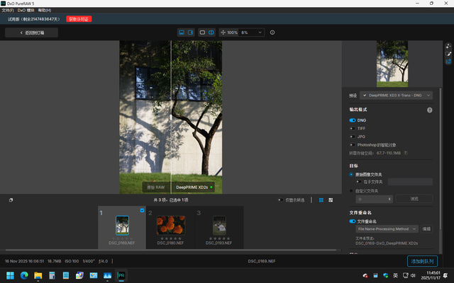The image size is (454, 283).
Task: Click the info icon in top toolbar
Action: tap(272, 33)
